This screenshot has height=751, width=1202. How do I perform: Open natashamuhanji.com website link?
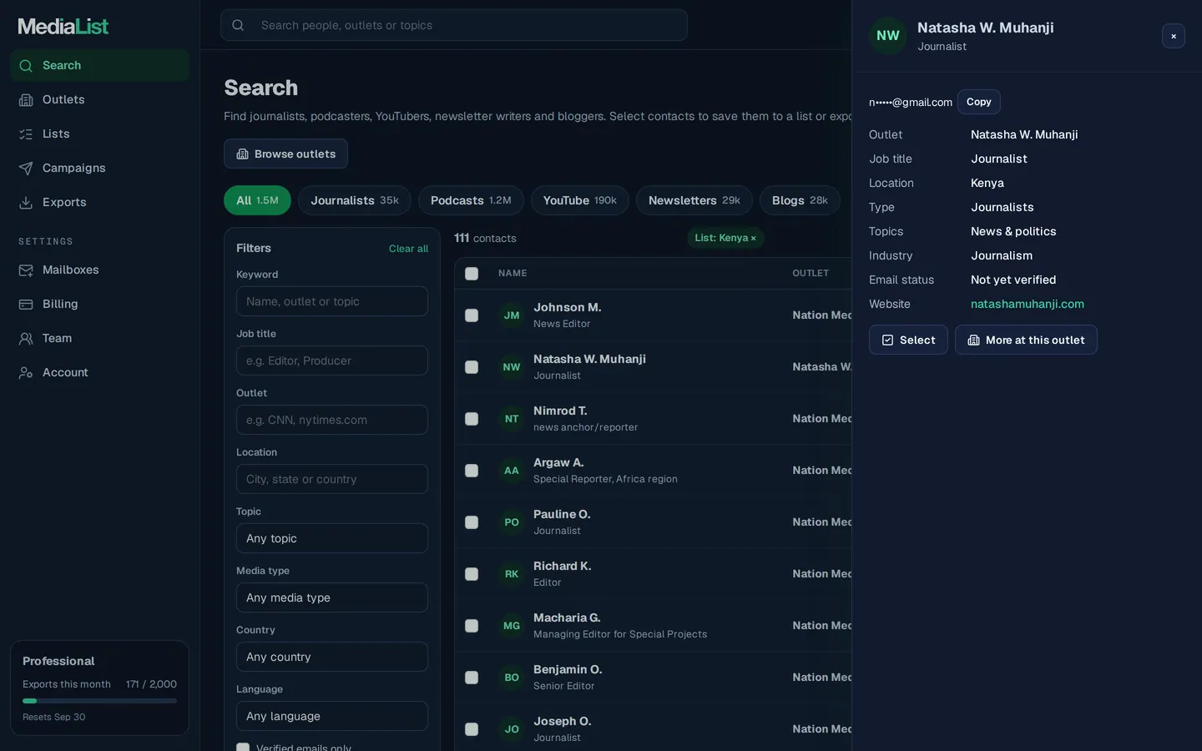[1028, 304]
